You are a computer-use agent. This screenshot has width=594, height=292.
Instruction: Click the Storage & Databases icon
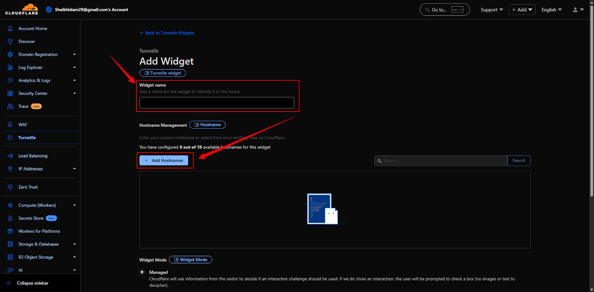(10, 244)
